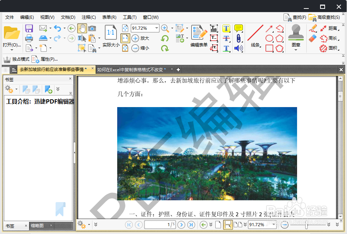The width and height of the screenshot is (347, 234).
Task: Select the Underline text tool
Action: point(226,48)
